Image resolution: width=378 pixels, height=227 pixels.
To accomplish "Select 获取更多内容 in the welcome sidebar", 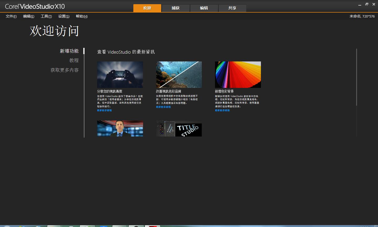I will [65, 70].
